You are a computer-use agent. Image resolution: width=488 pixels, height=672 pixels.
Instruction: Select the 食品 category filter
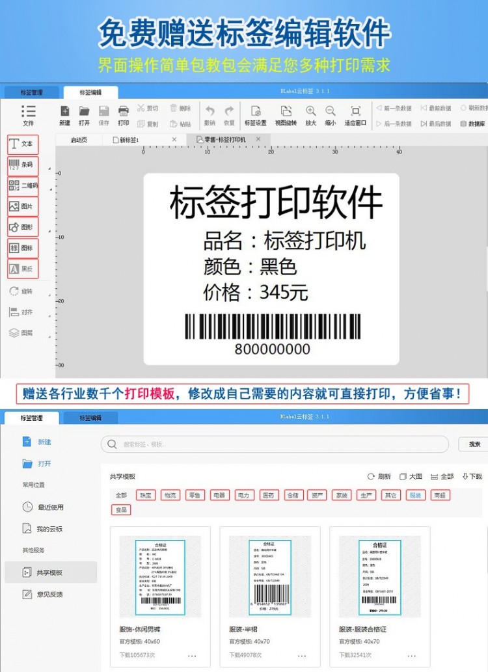(121, 509)
